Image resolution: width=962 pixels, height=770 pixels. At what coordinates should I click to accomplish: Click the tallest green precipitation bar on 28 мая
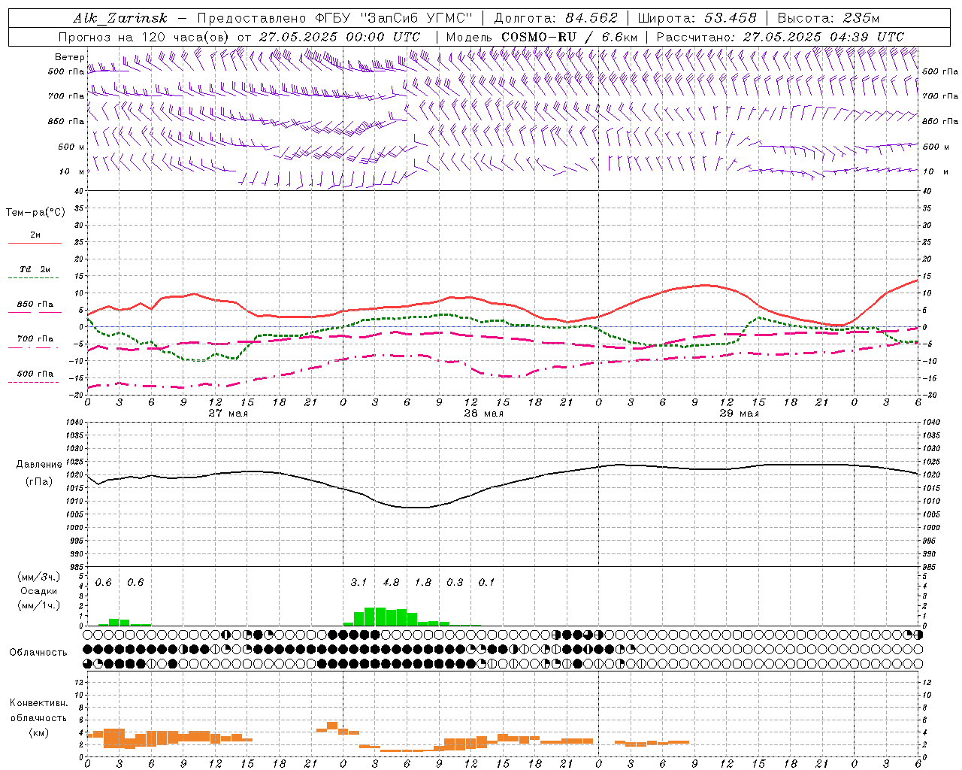[370, 617]
